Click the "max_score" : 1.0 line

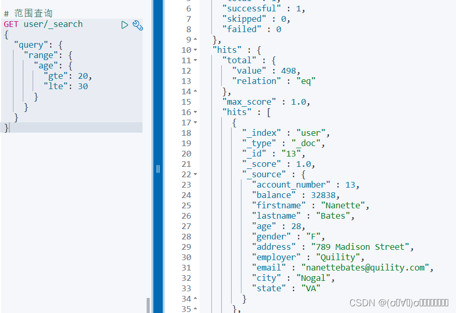pyautogui.click(x=266, y=102)
